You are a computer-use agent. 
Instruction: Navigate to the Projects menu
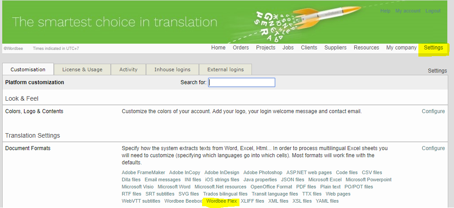click(266, 48)
